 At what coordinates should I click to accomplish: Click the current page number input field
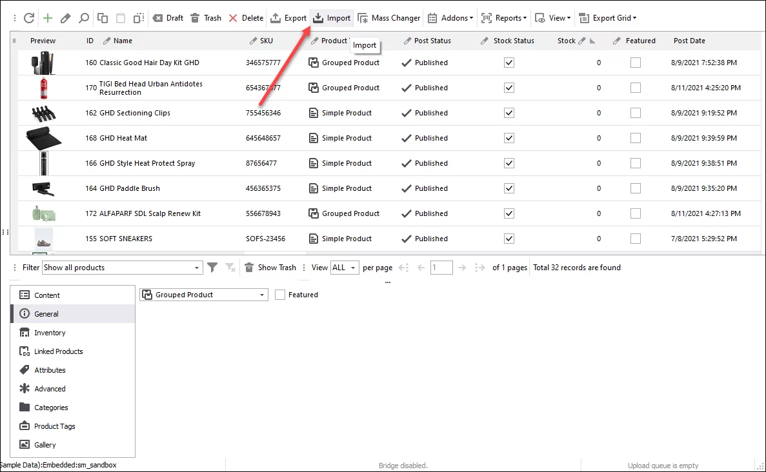pos(441,267)
